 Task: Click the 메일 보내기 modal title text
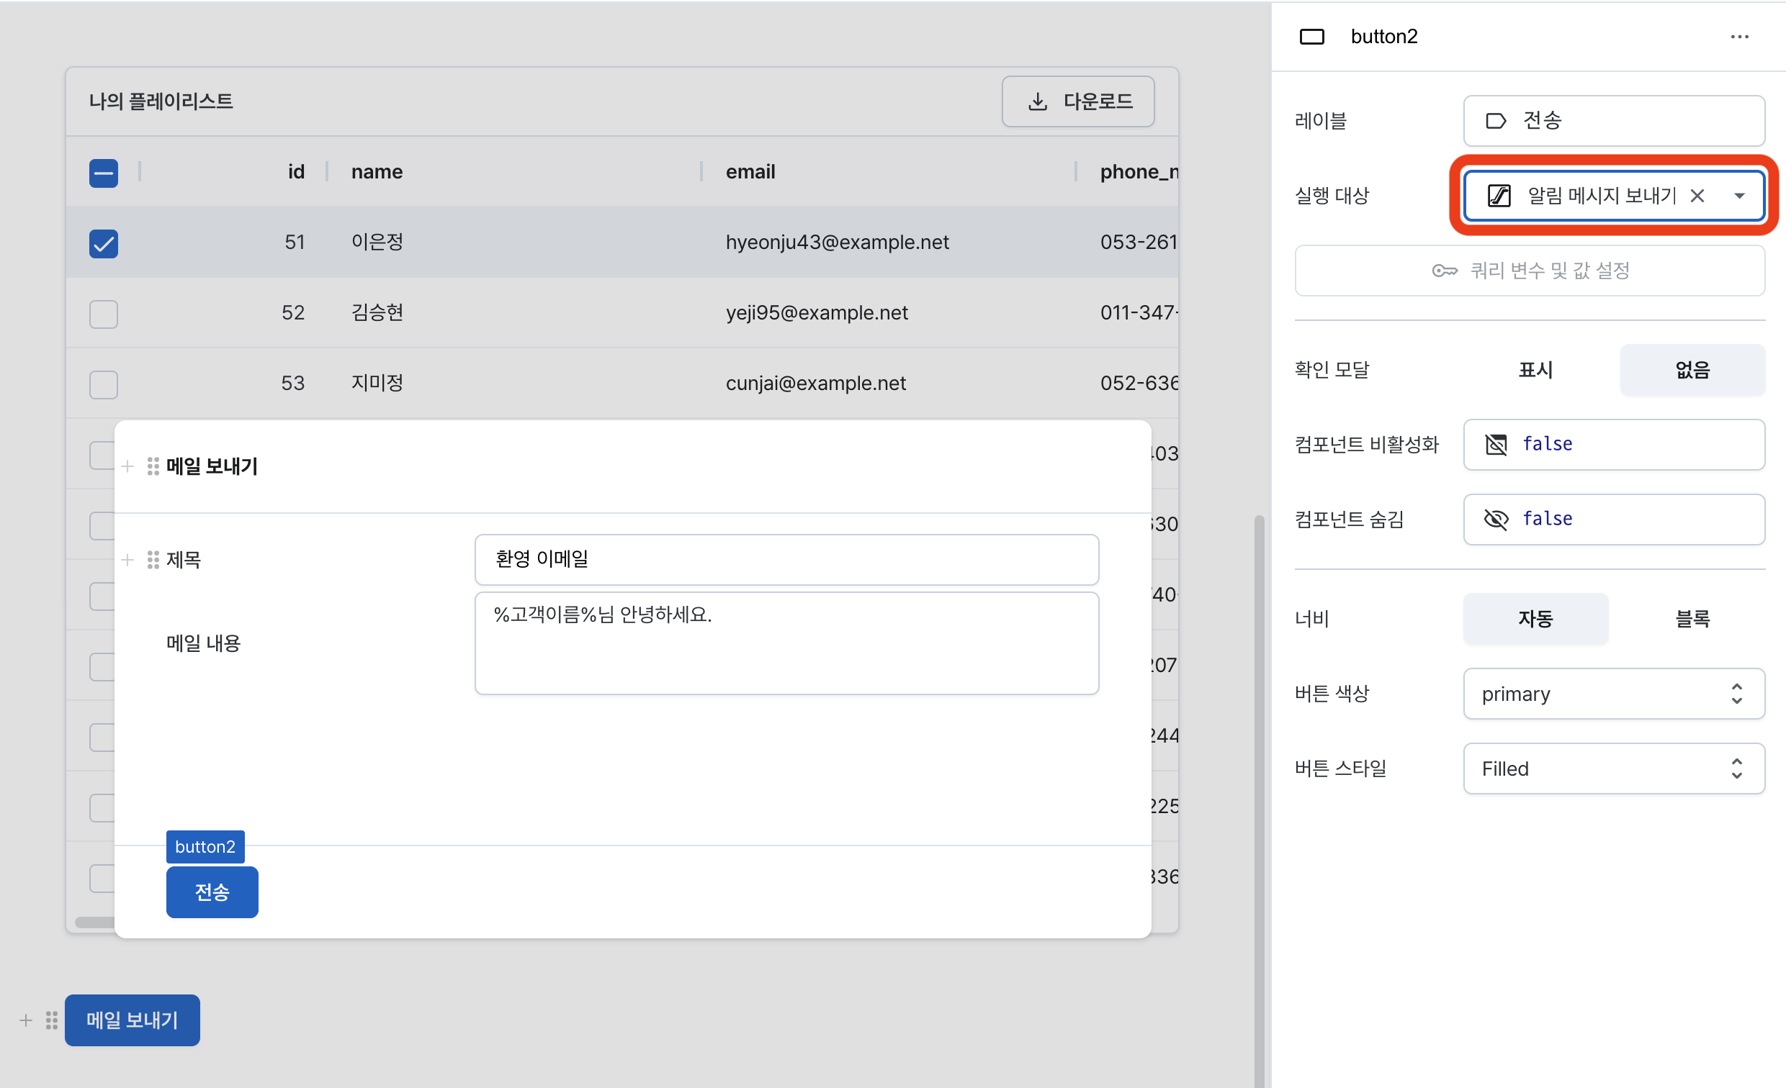coord(212,466)
